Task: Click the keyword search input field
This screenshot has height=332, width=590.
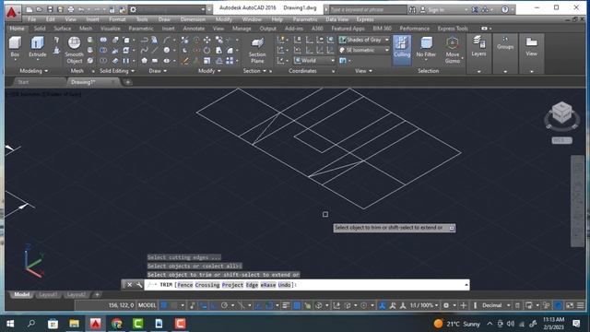Action: tap(368, 9)
